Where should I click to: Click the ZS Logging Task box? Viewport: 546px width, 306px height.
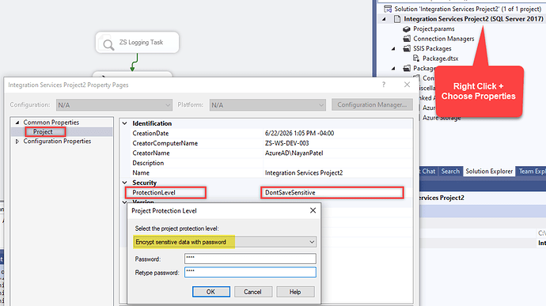pyautogui.click(x=137, y=43)
